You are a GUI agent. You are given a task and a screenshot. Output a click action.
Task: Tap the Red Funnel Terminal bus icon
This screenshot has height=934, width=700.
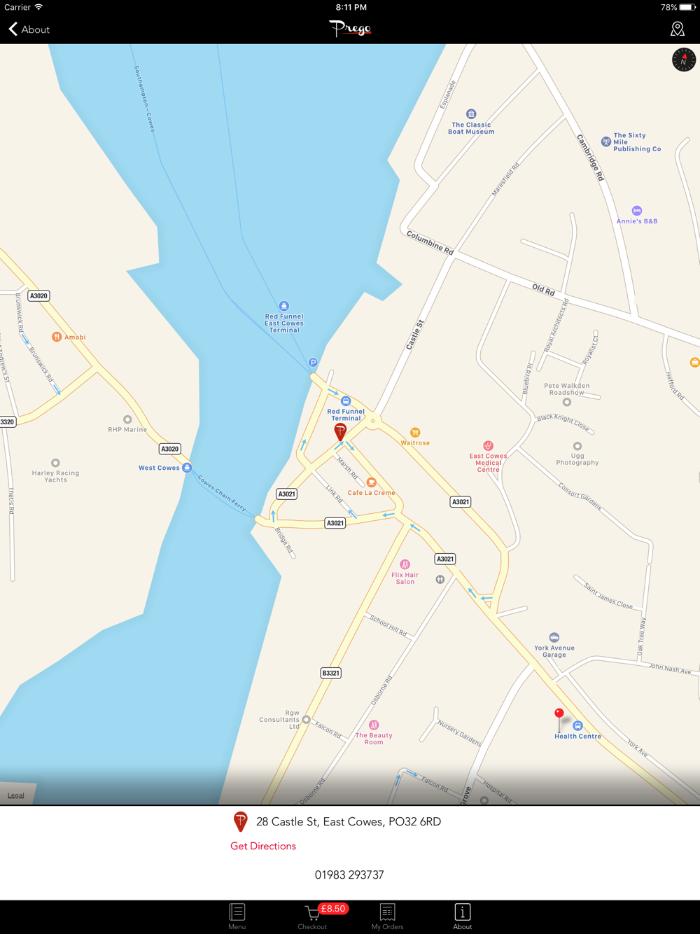pyautogui.click(x=346, y=401)
